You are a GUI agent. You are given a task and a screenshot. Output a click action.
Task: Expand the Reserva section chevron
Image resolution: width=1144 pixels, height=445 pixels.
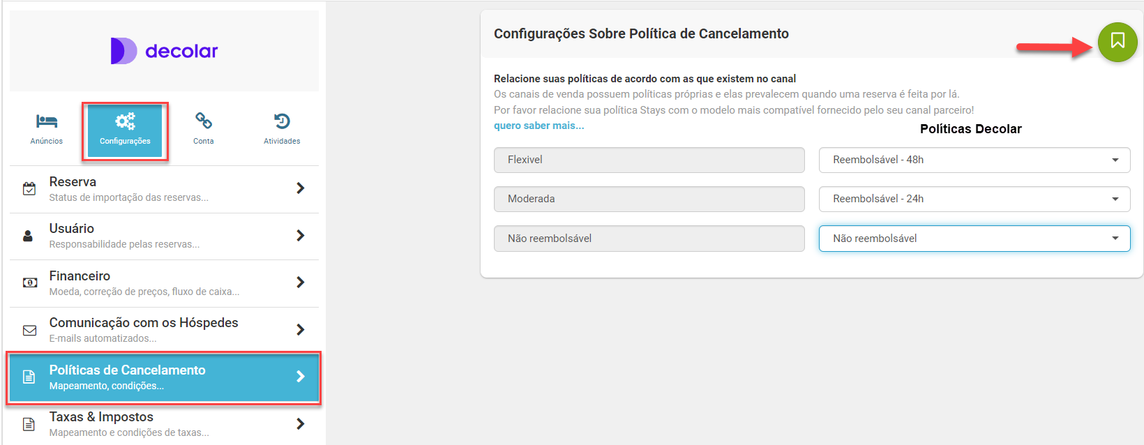click(x=301, y=188)
